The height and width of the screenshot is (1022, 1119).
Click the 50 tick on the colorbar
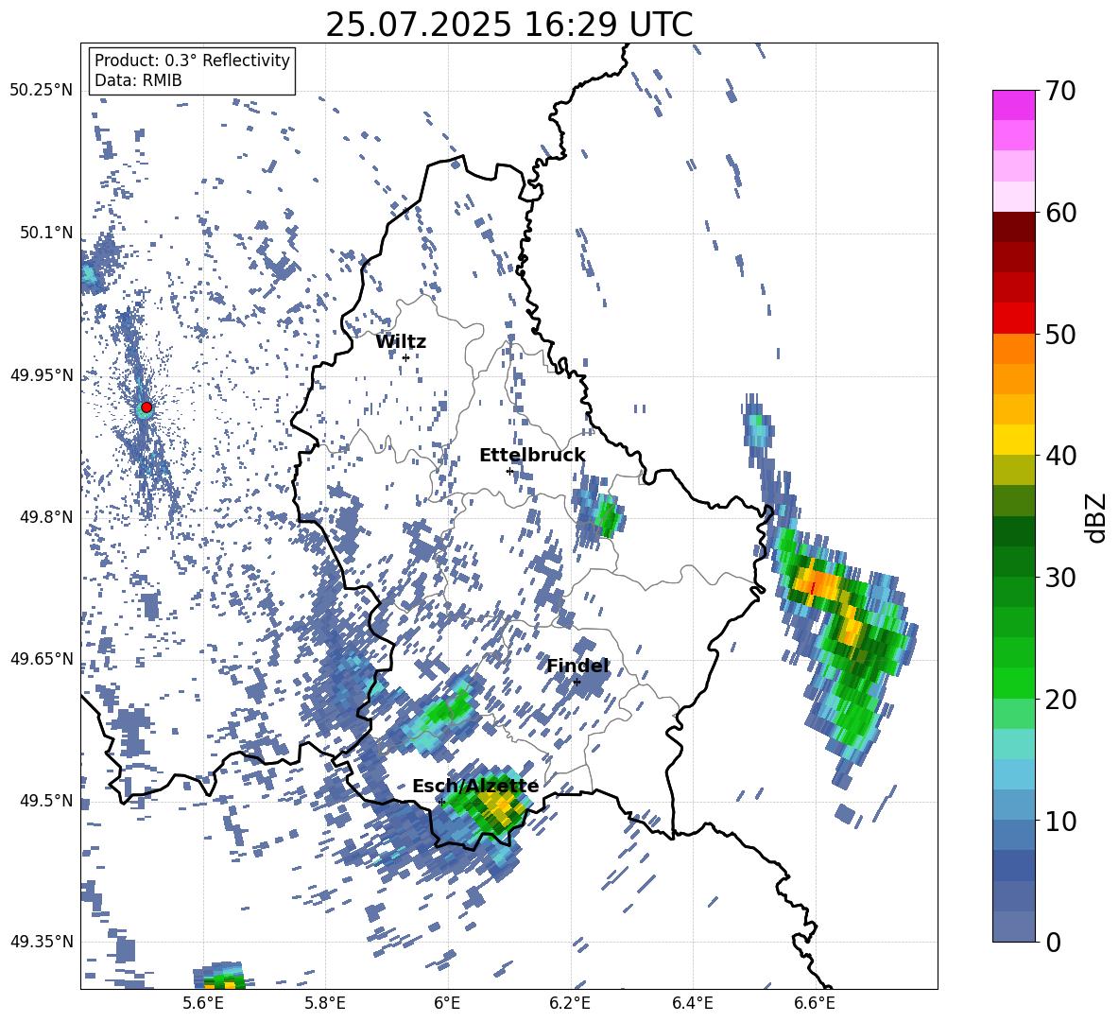(1061, 334)
